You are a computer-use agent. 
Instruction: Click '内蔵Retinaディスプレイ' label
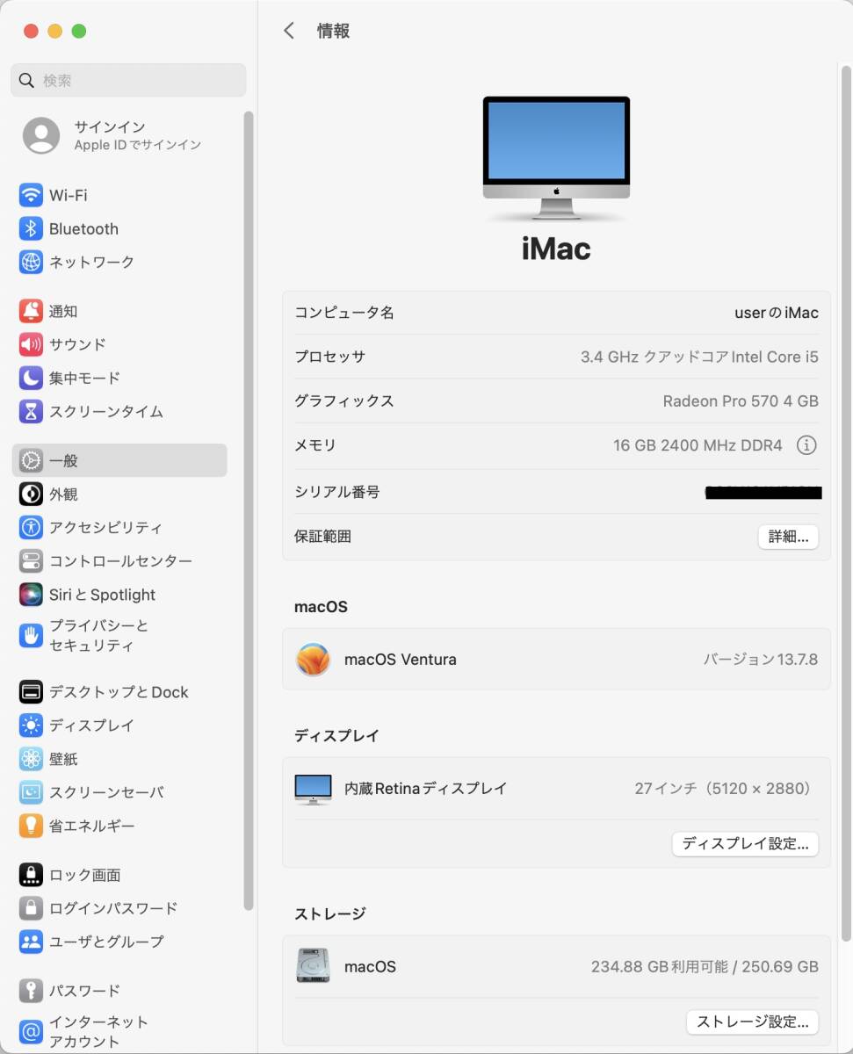(x=426, y=789)
